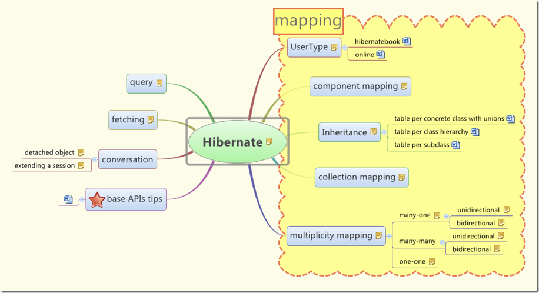Screen dimensions: 539x293
Task: Select the many-many subtopic text
Action: tap(417, 241)
